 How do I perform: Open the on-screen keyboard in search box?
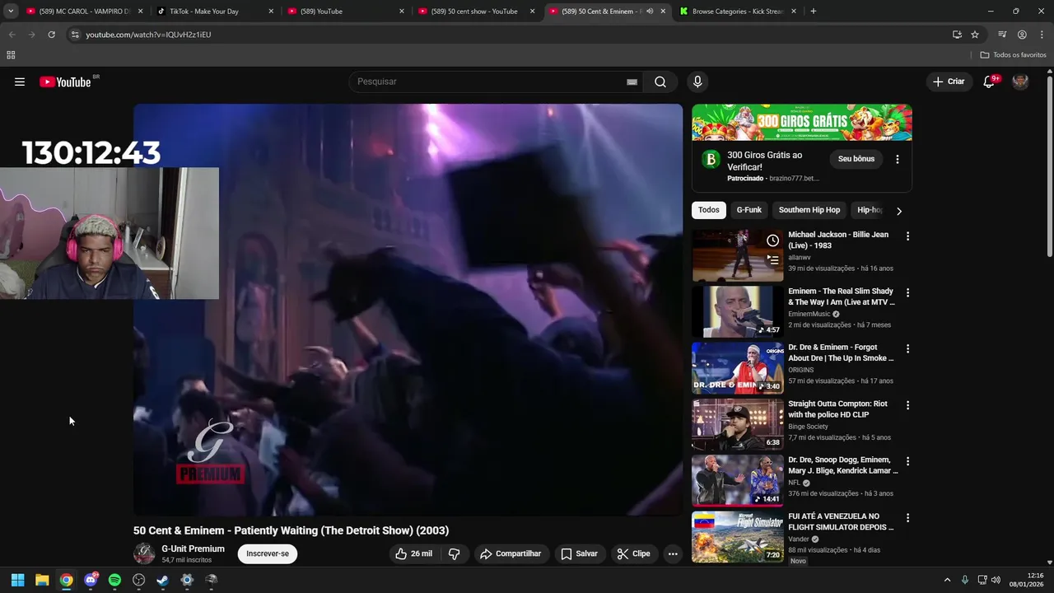click(632, 82)
